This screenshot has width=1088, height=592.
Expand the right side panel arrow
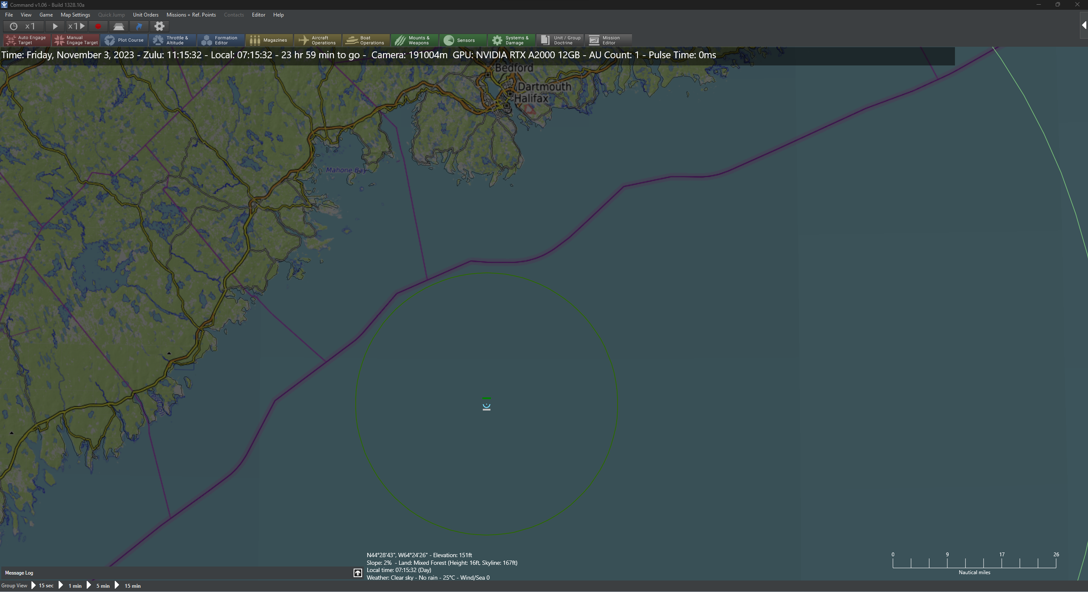(x=1084, y=25)
